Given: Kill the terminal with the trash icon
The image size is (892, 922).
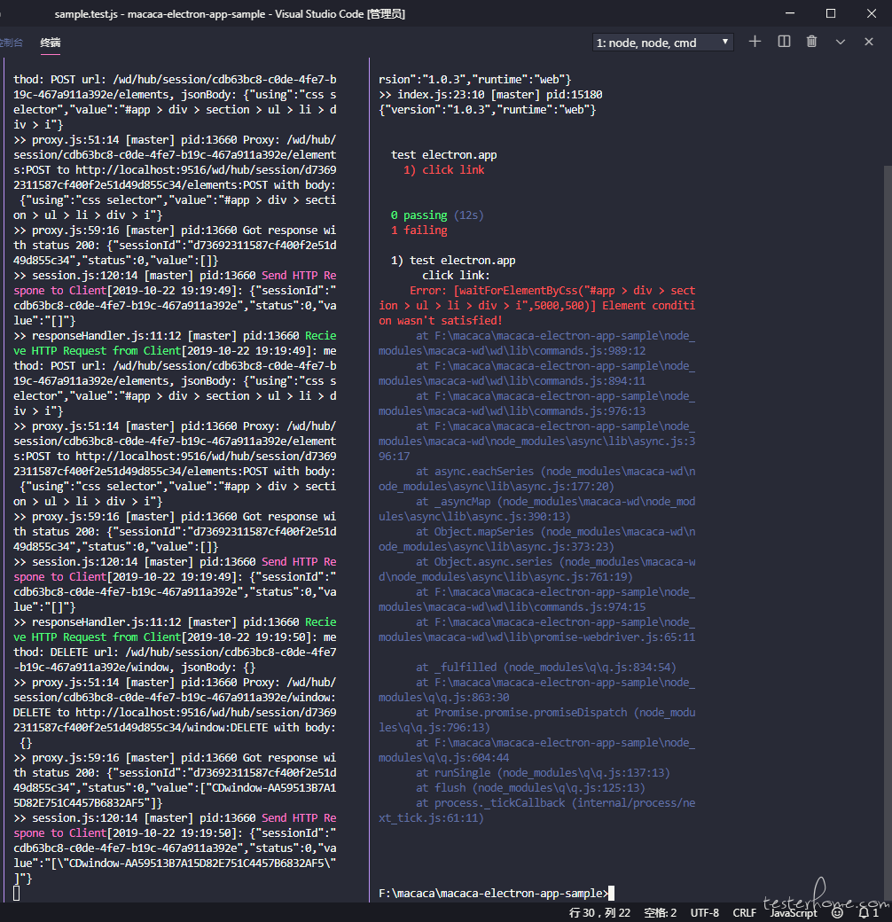Looking at the screenshot, I should point(811,42).
